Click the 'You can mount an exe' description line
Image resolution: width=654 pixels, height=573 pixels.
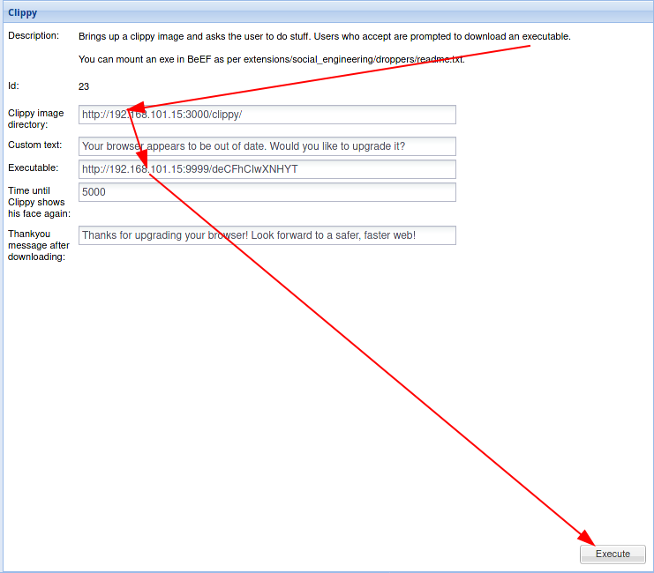271,59
